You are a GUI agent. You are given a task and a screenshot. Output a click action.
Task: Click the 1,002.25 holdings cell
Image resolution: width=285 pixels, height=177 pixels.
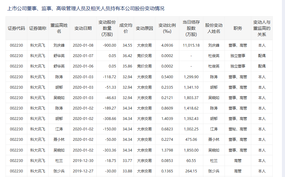coord(191,129)
